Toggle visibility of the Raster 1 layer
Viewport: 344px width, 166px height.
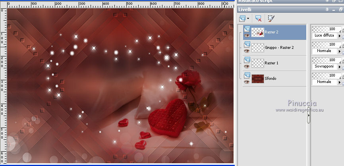247,66
